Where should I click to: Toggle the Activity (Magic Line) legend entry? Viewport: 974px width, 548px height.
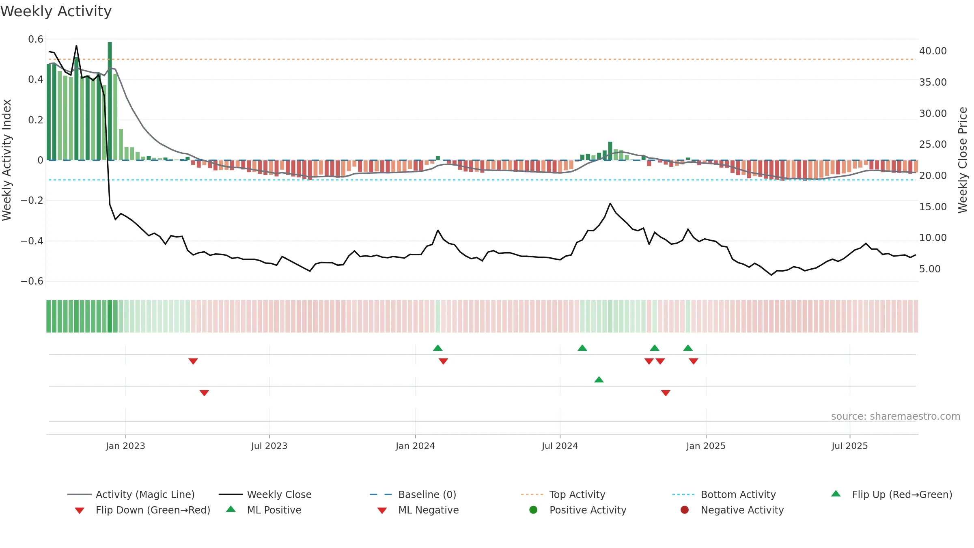click(131, 494)
